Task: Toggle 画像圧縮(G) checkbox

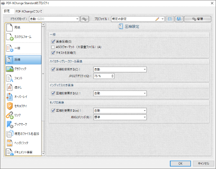Action: [x=53, y=42]
